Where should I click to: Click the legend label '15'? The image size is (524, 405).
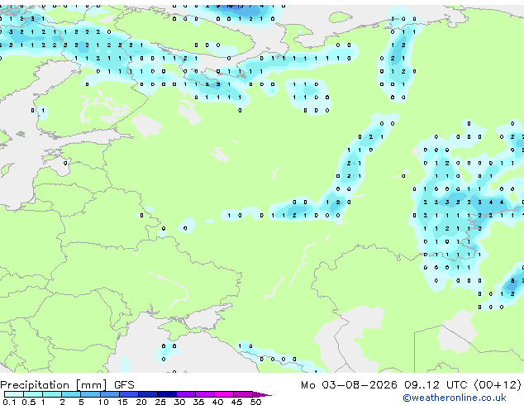[x=122, y=402]
